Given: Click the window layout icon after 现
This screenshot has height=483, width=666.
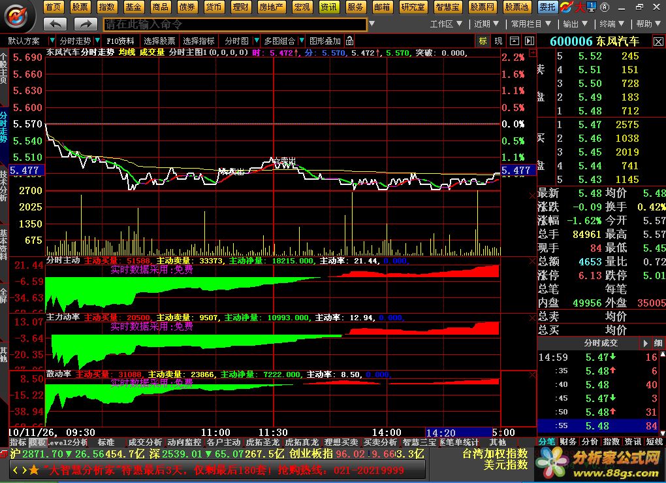Looking at the screenshot, I should 514,41.
